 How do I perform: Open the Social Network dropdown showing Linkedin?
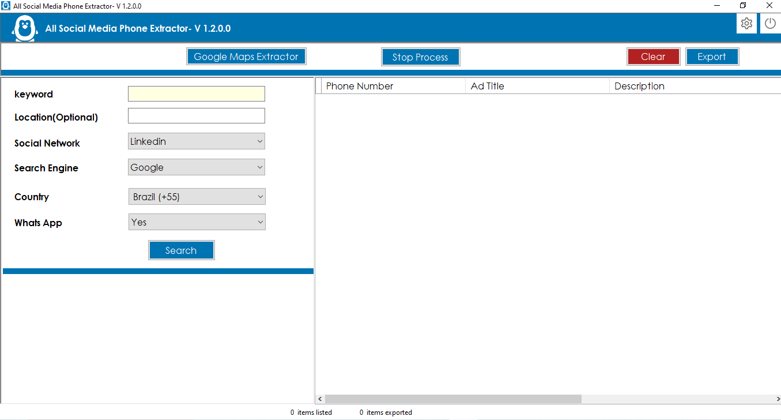pos(196,141)
